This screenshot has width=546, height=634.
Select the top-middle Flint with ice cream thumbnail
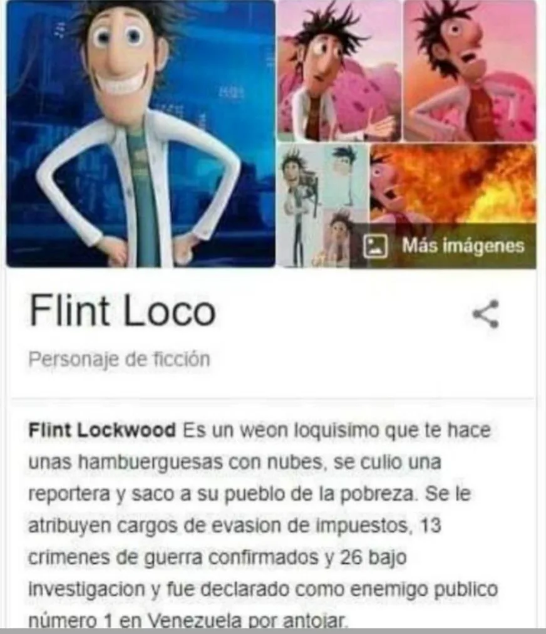click(x=339, y=71)
